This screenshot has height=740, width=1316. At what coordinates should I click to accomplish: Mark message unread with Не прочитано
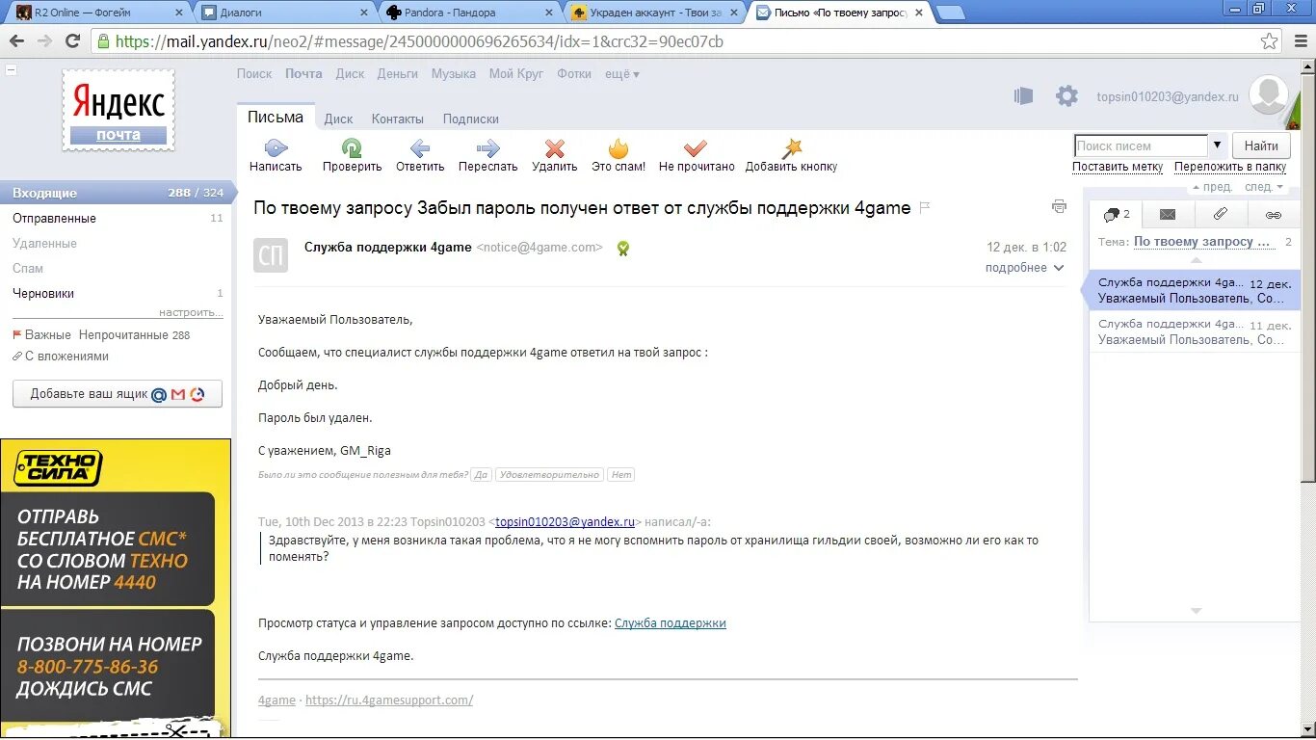coord(697,156)
